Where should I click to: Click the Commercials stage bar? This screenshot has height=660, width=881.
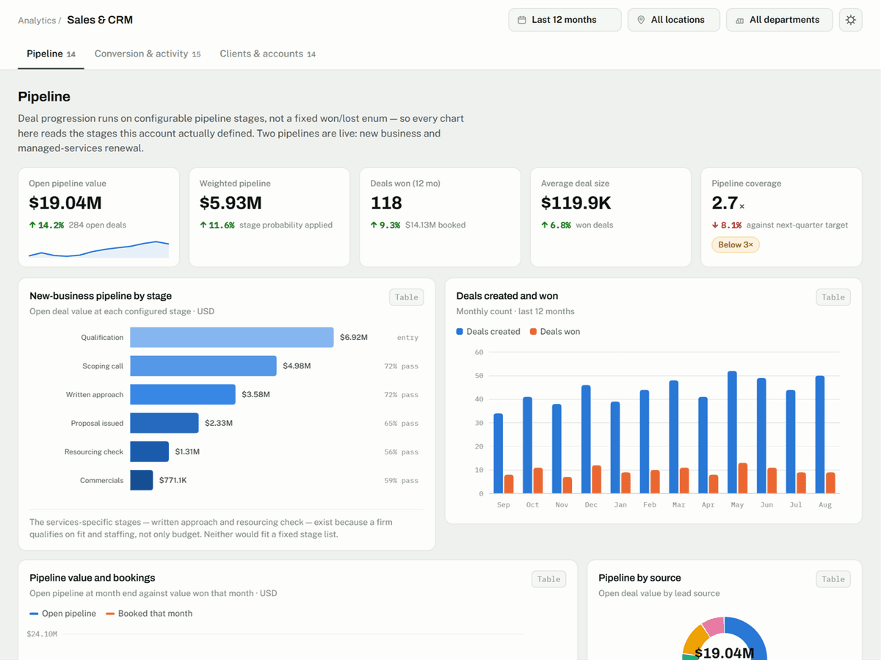coord(142,480)
